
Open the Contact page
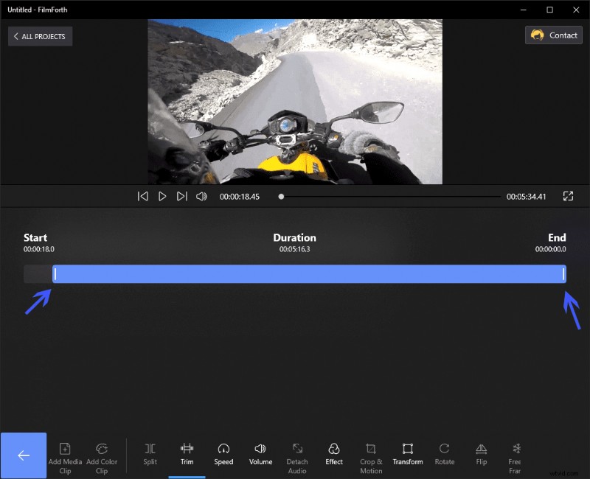pyautogui.click(x=553, y=35)
